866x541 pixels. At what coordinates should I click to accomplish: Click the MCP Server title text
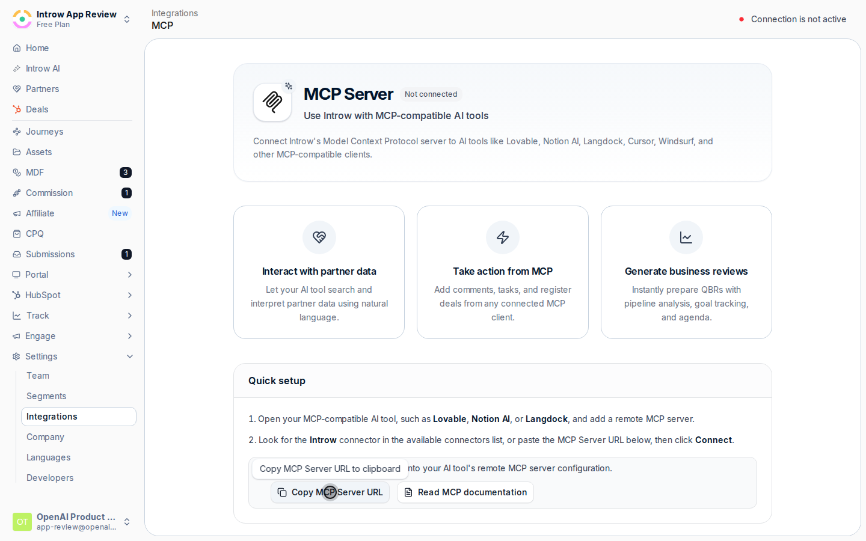(349, 94)
